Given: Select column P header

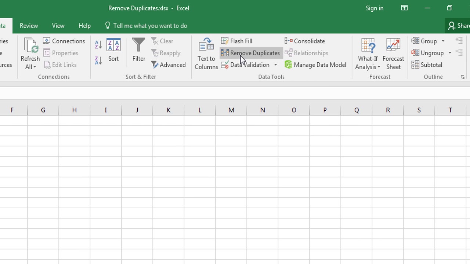Looking at the screenshot, I should click(325, 110).
